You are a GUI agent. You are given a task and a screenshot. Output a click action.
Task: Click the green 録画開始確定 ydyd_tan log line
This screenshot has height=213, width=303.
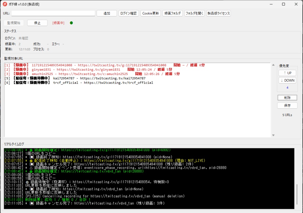[74, 171]
